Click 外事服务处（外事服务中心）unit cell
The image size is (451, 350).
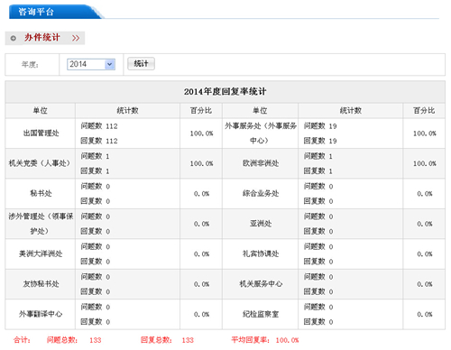[261, 134]
